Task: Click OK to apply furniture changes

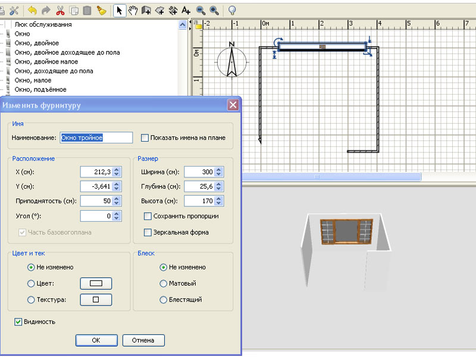Action: 96,340
